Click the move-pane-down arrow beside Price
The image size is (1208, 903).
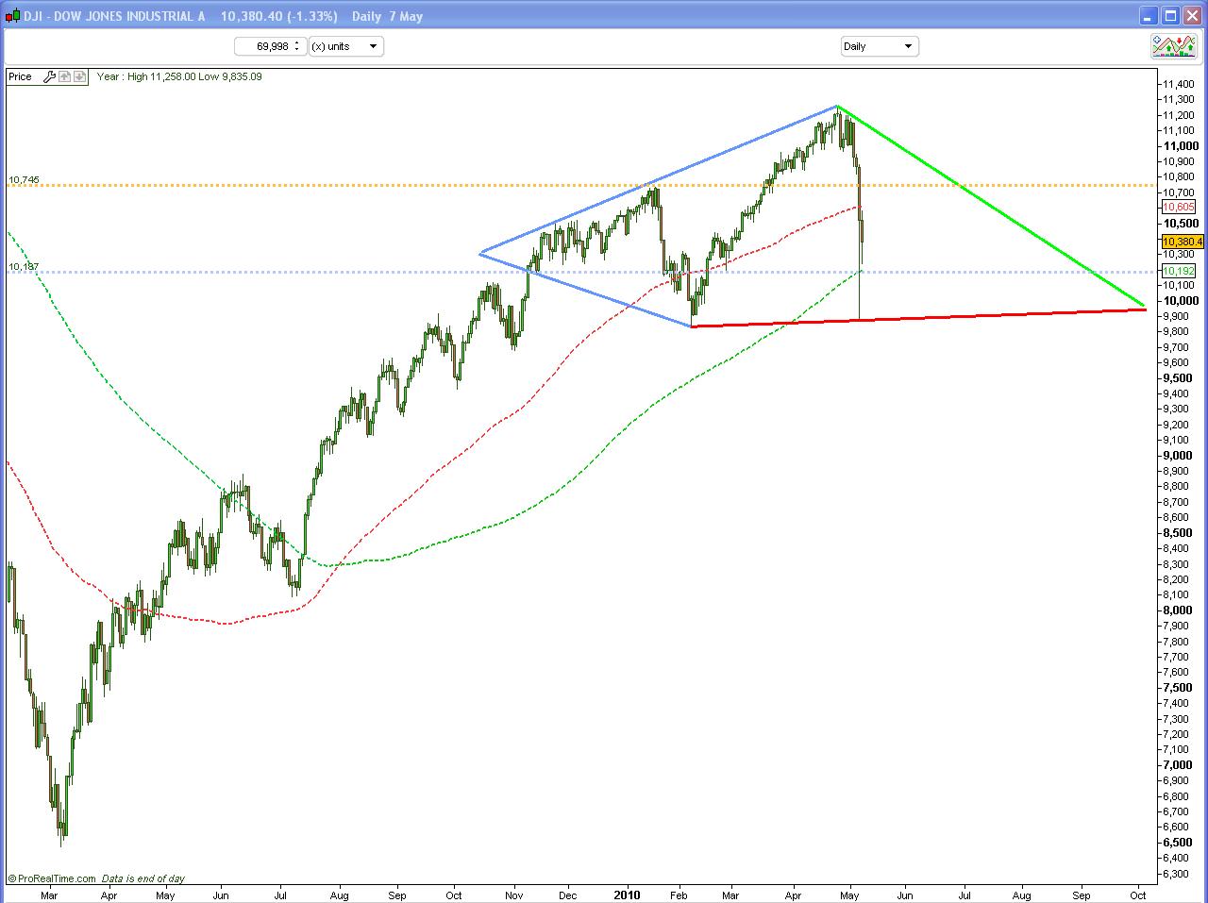[79, 76]
